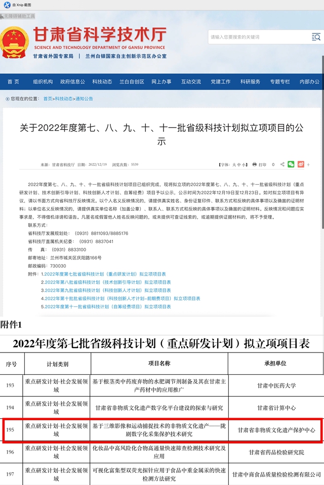Share the article to WeChat

tap(291, 165)
